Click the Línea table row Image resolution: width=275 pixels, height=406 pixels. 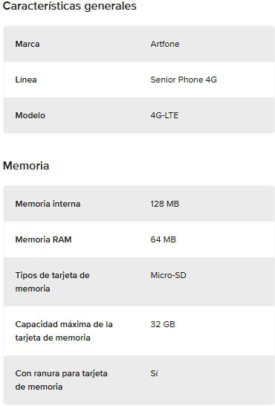139,80
